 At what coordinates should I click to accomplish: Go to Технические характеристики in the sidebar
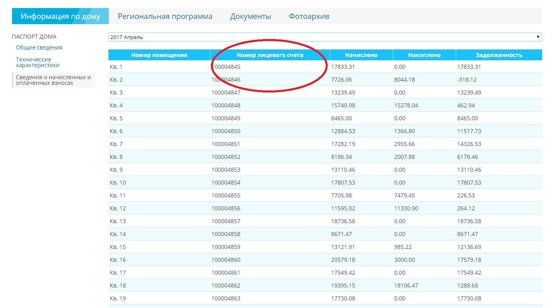coord(37,62)
